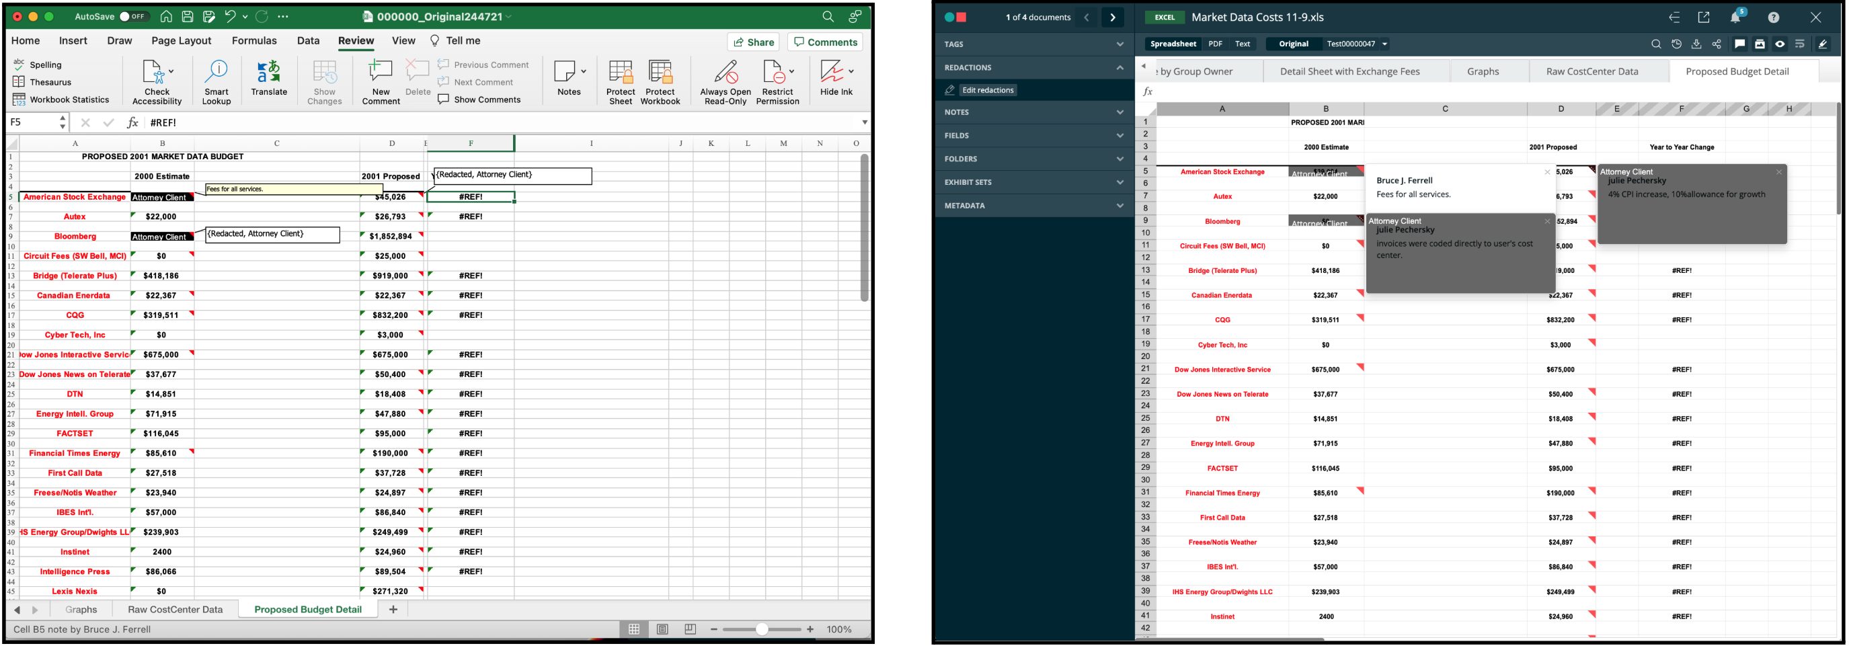Expand the Hide Ink dropdown arrow
This screenshot has width=1849, height=648.
pos(851,72)
